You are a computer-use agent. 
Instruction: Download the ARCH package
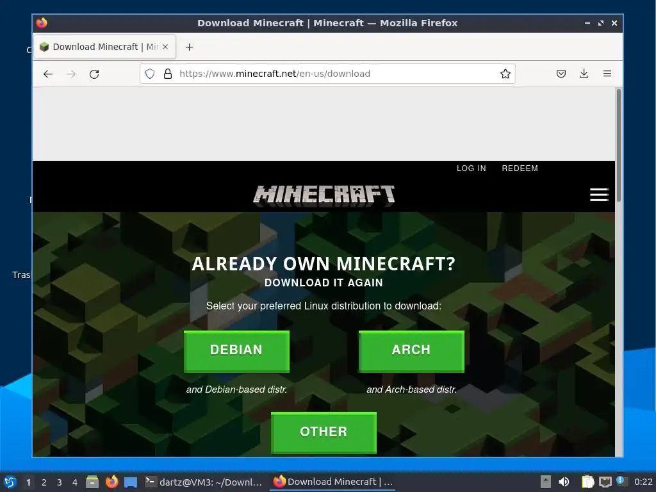[x=411, y=350]
